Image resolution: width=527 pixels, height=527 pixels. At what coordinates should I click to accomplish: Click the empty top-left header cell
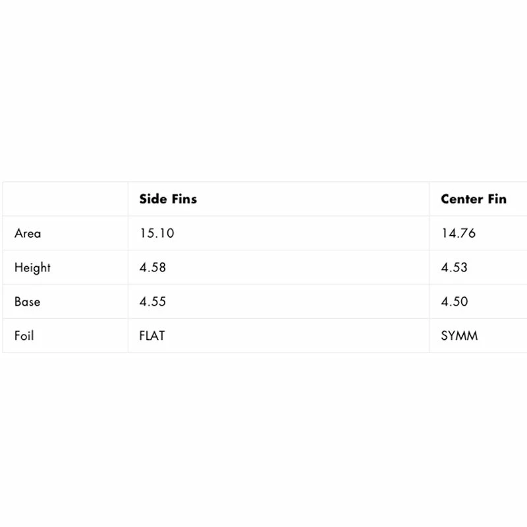coord(65,199)
